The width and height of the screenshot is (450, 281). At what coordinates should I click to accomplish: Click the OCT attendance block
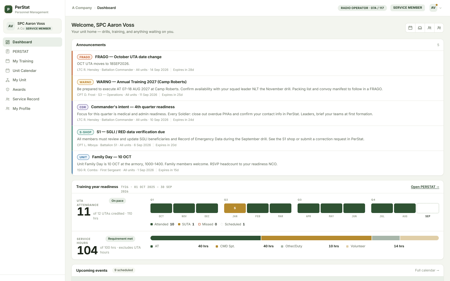(x=161, y=208)
